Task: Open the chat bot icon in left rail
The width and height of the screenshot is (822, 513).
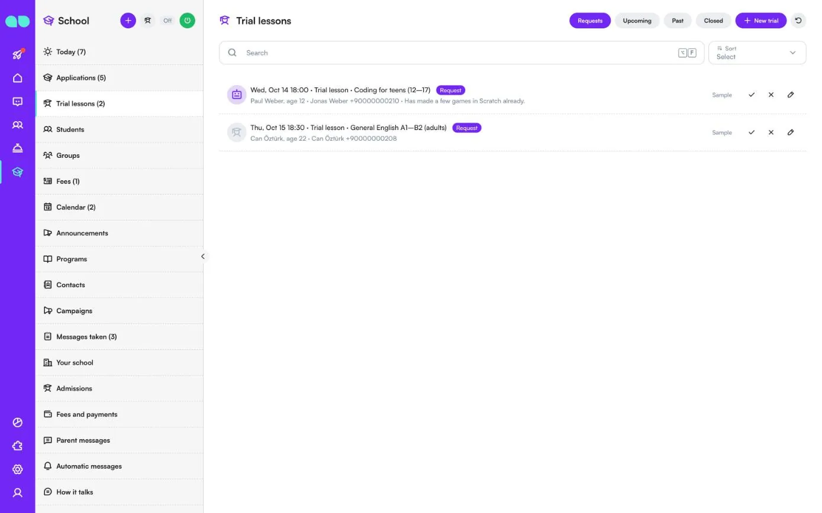Action: pyautogui.click(x=18, y=102)
